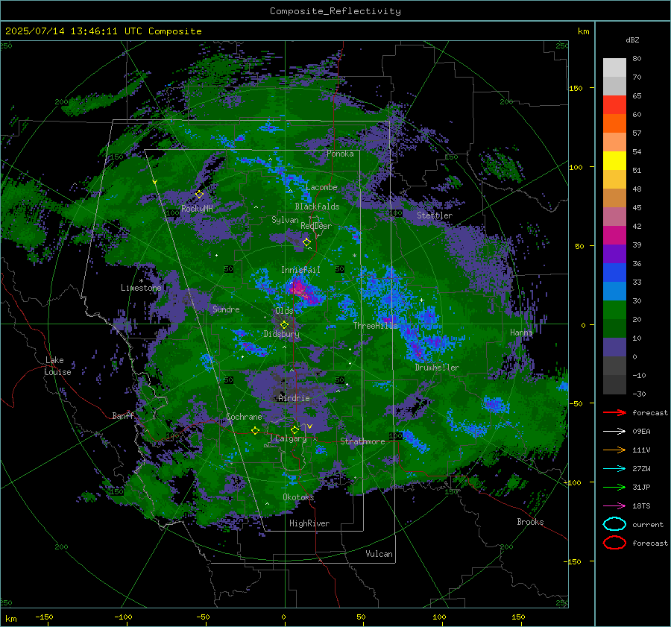Image resolution: width=671 pixels, height=627 pixels.
Task: Click the Lacombe city label
Action: coord(321,187)
